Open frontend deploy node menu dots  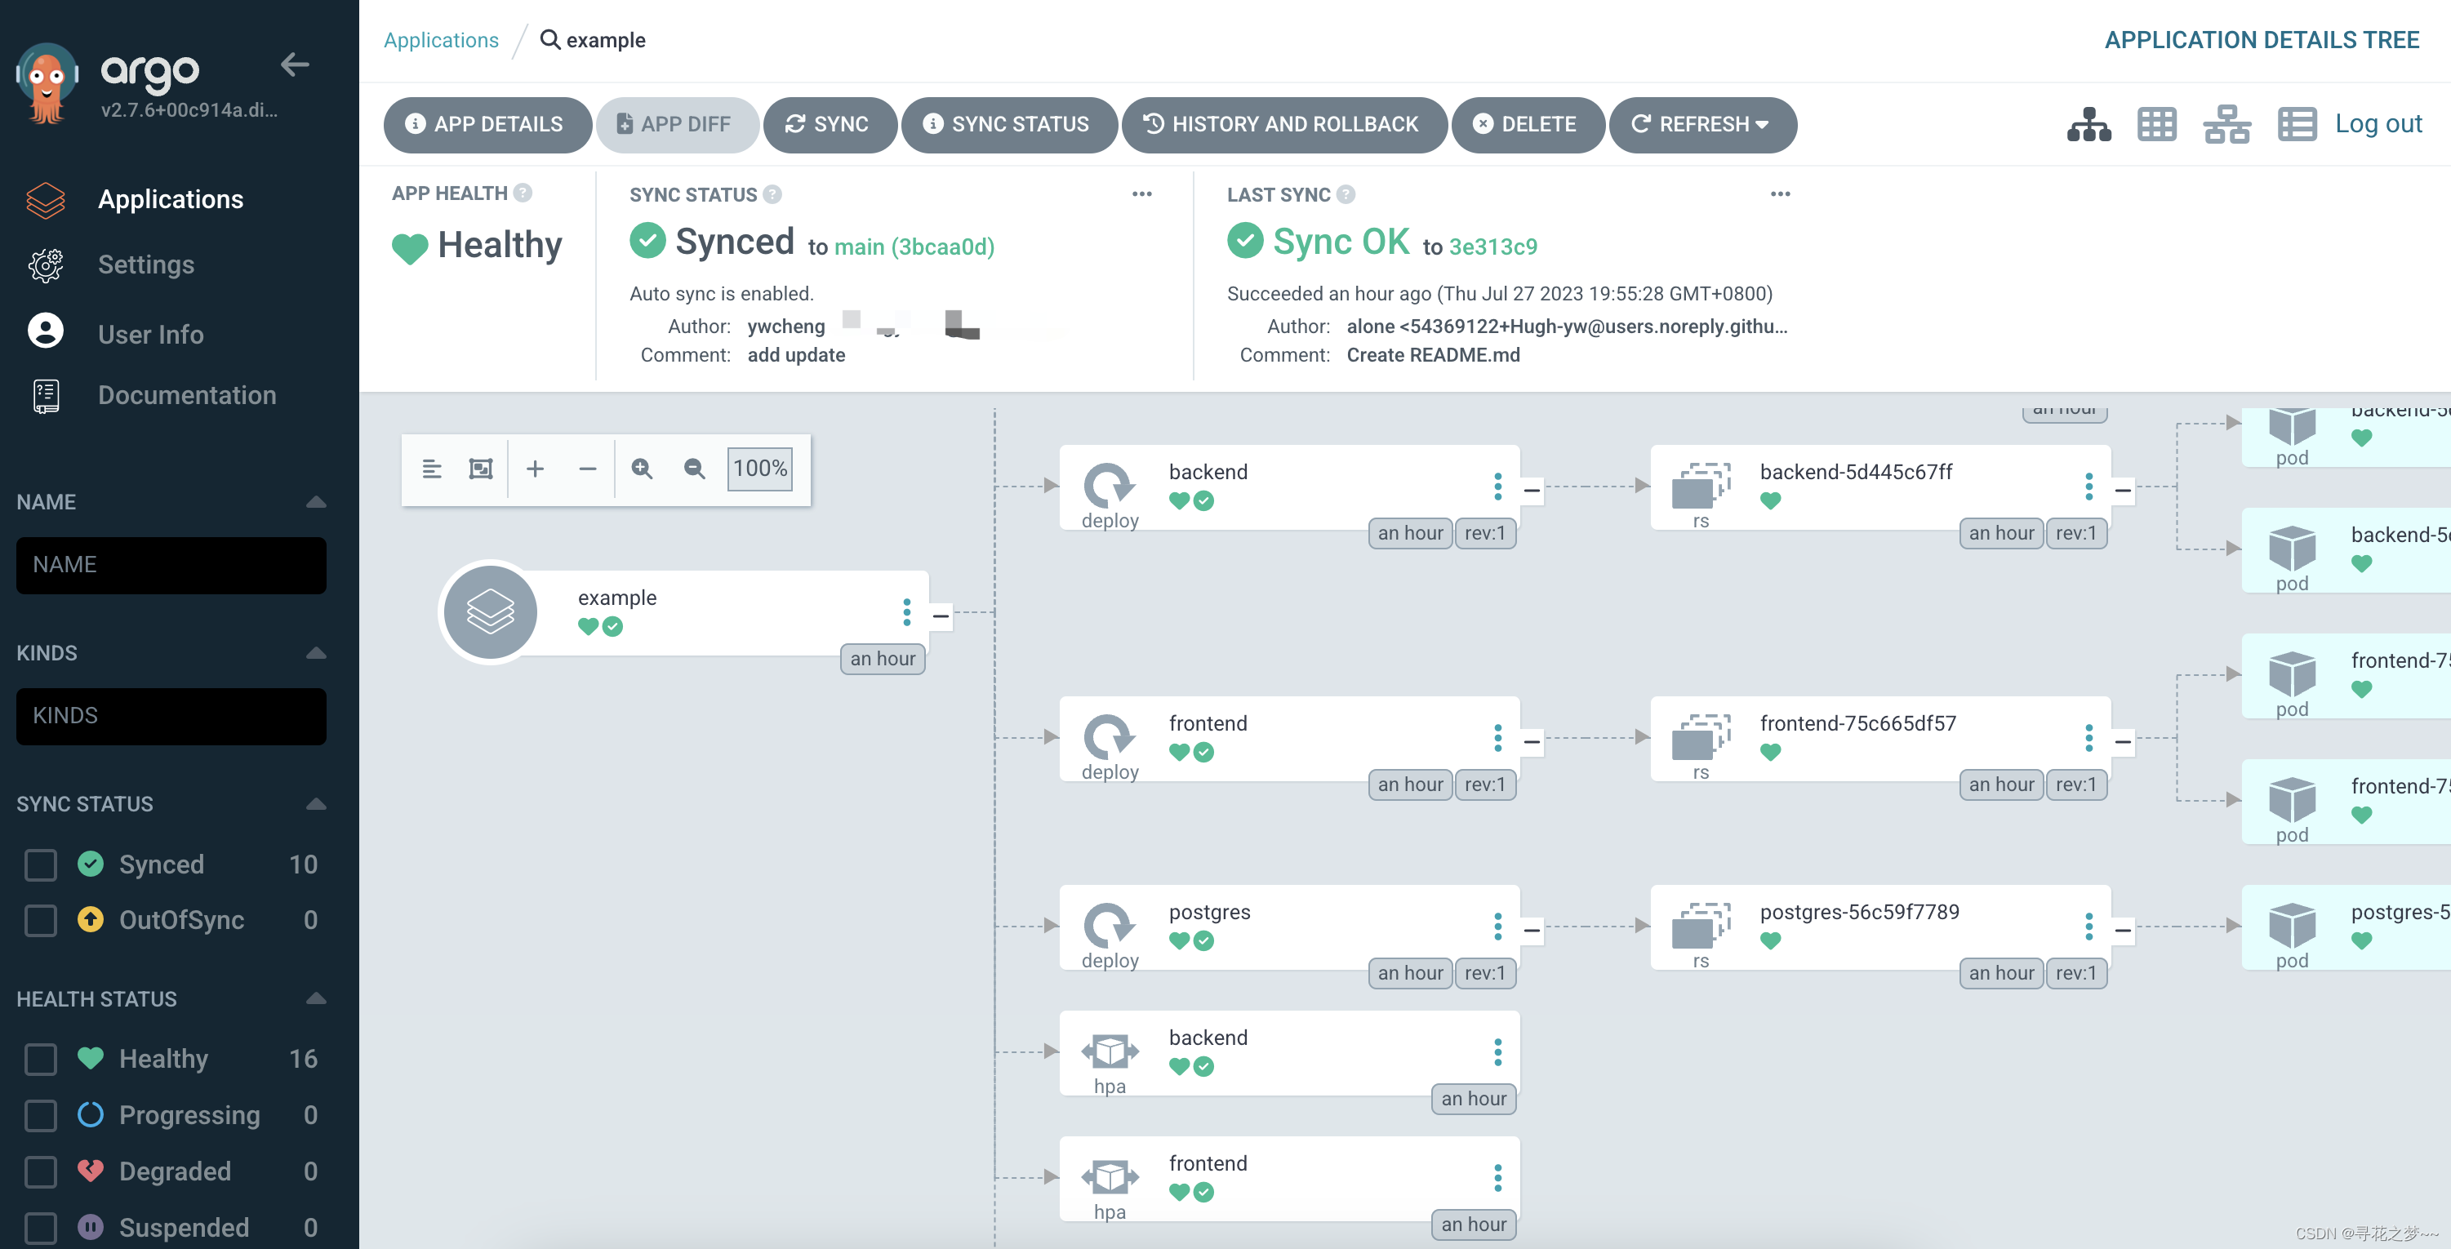click(1497, 738)
